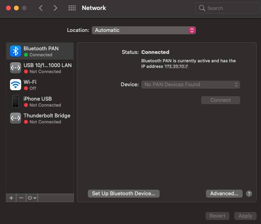The width and height of the screenshot is (261, 224).
Task: Go forward with the right arrow
Action: (x=55, y=8)
